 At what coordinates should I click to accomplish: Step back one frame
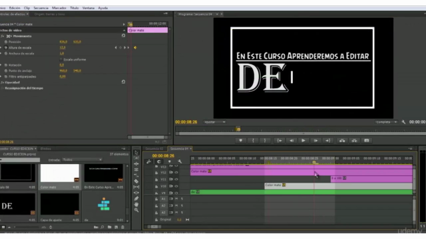tap(292, 140)
